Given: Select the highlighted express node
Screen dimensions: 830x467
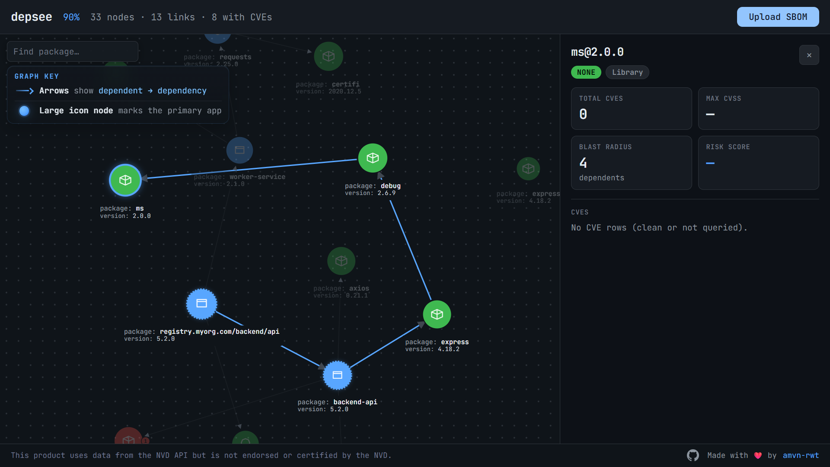Looking at the screenshot, I should (x=437, y=314).
